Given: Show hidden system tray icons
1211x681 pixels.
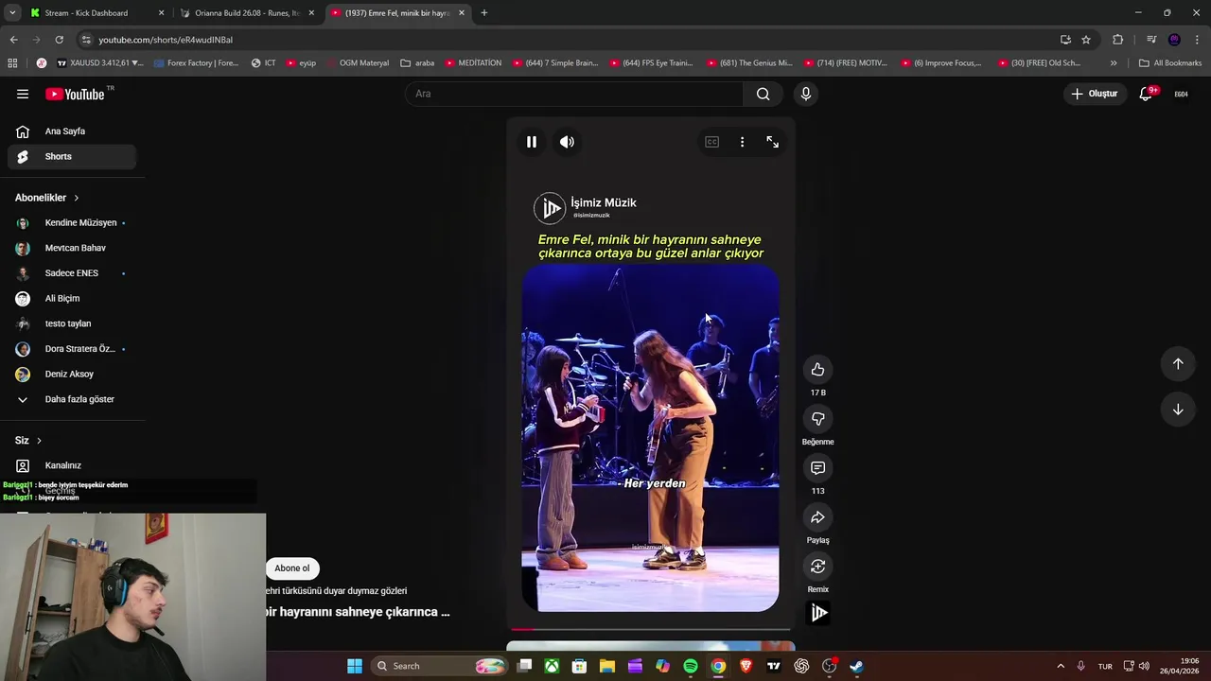Looking at the screenshot, I should (x=1061, y=666).
